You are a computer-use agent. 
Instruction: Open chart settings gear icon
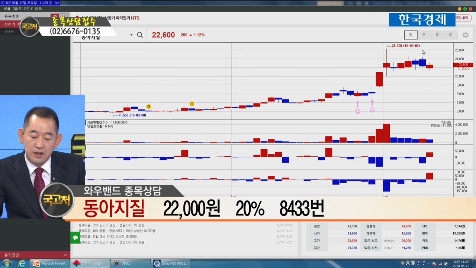(465, 35)
